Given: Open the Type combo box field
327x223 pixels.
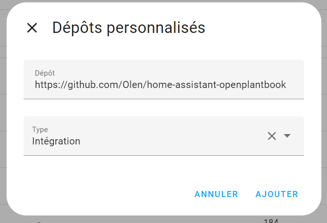Looking at the screenshot, I should (x=141, y=136).
